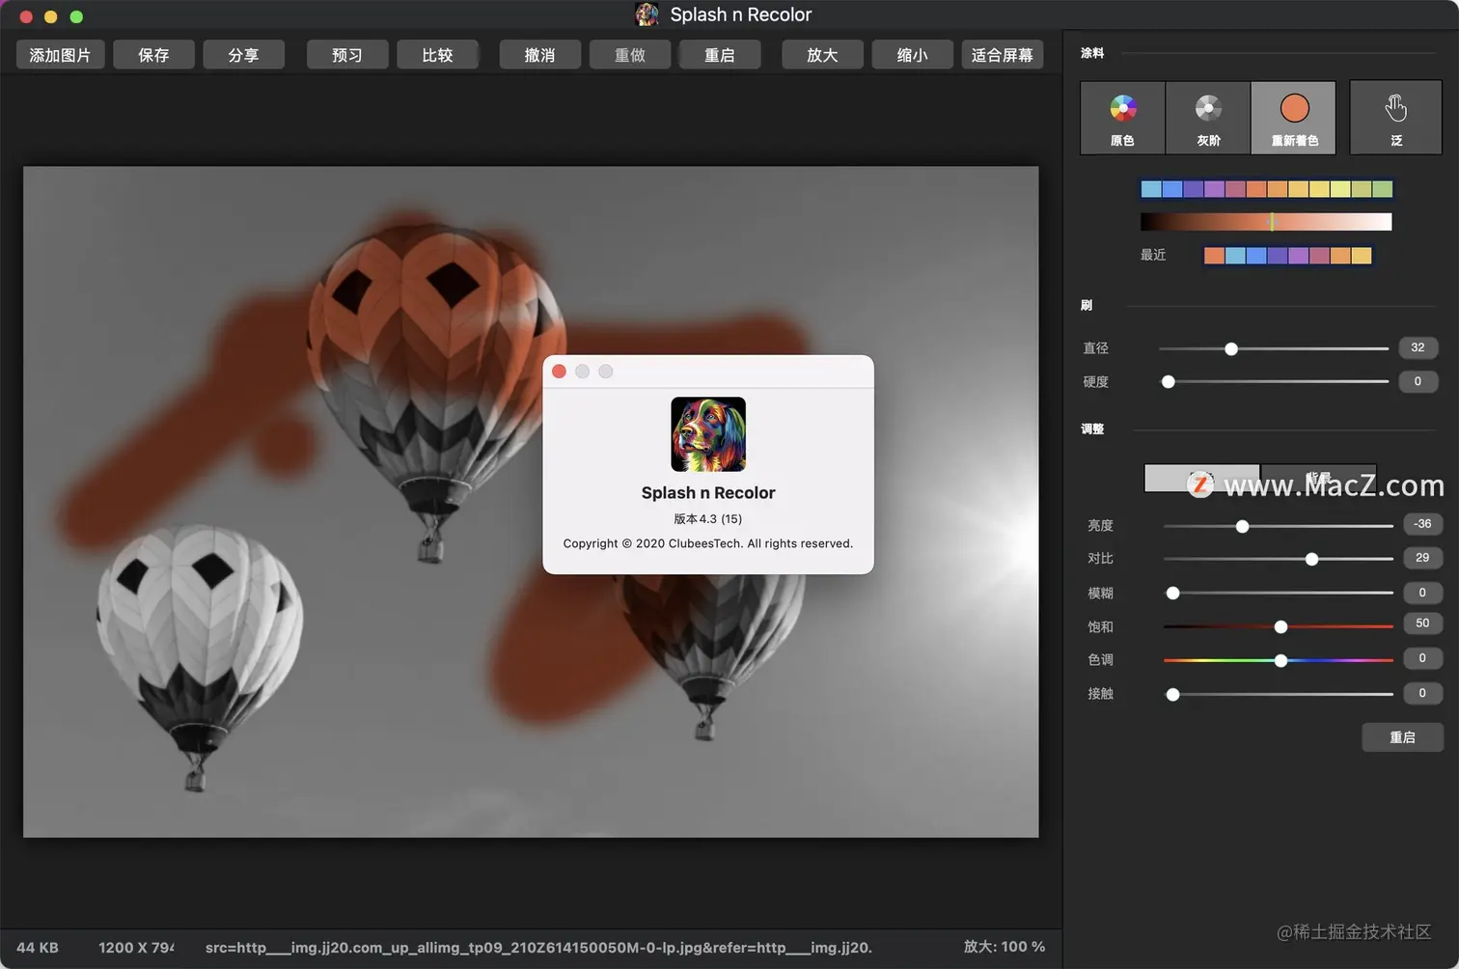Click 重启 below the adjustment sliders
Image resolution: width=1459 pixels, height=969 pixels.
tap(1402, 737)
